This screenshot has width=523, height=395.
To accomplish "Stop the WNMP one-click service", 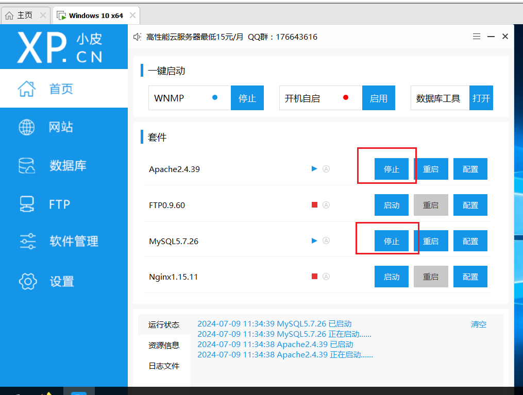I will pos(247,98).
